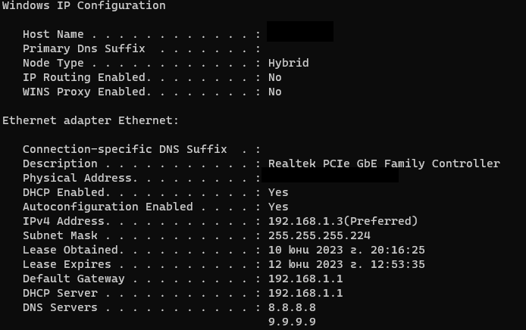This screenshot has width=526, height=330.
Task: Click the redacted Host Name value
Action: tap(300, 32)
